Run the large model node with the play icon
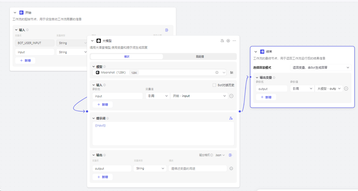 [x=228, y=41]
